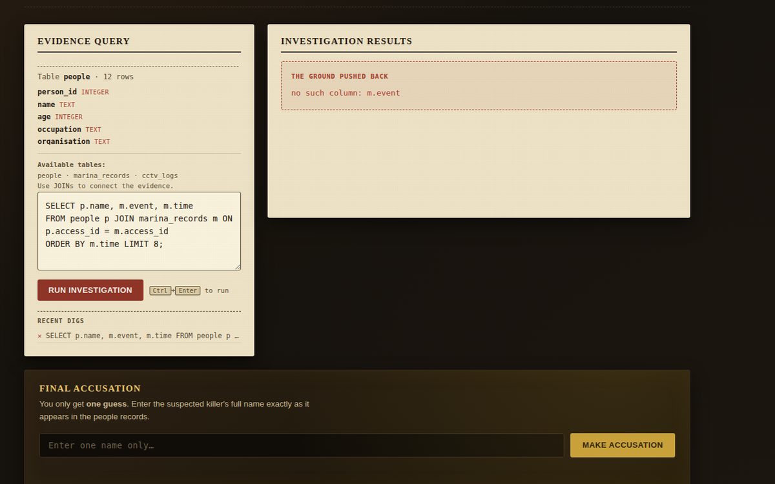Image resolution: width=775 pixels, height=484 pixels.
Task: Select the organisation column label
Action: point(63,141)
